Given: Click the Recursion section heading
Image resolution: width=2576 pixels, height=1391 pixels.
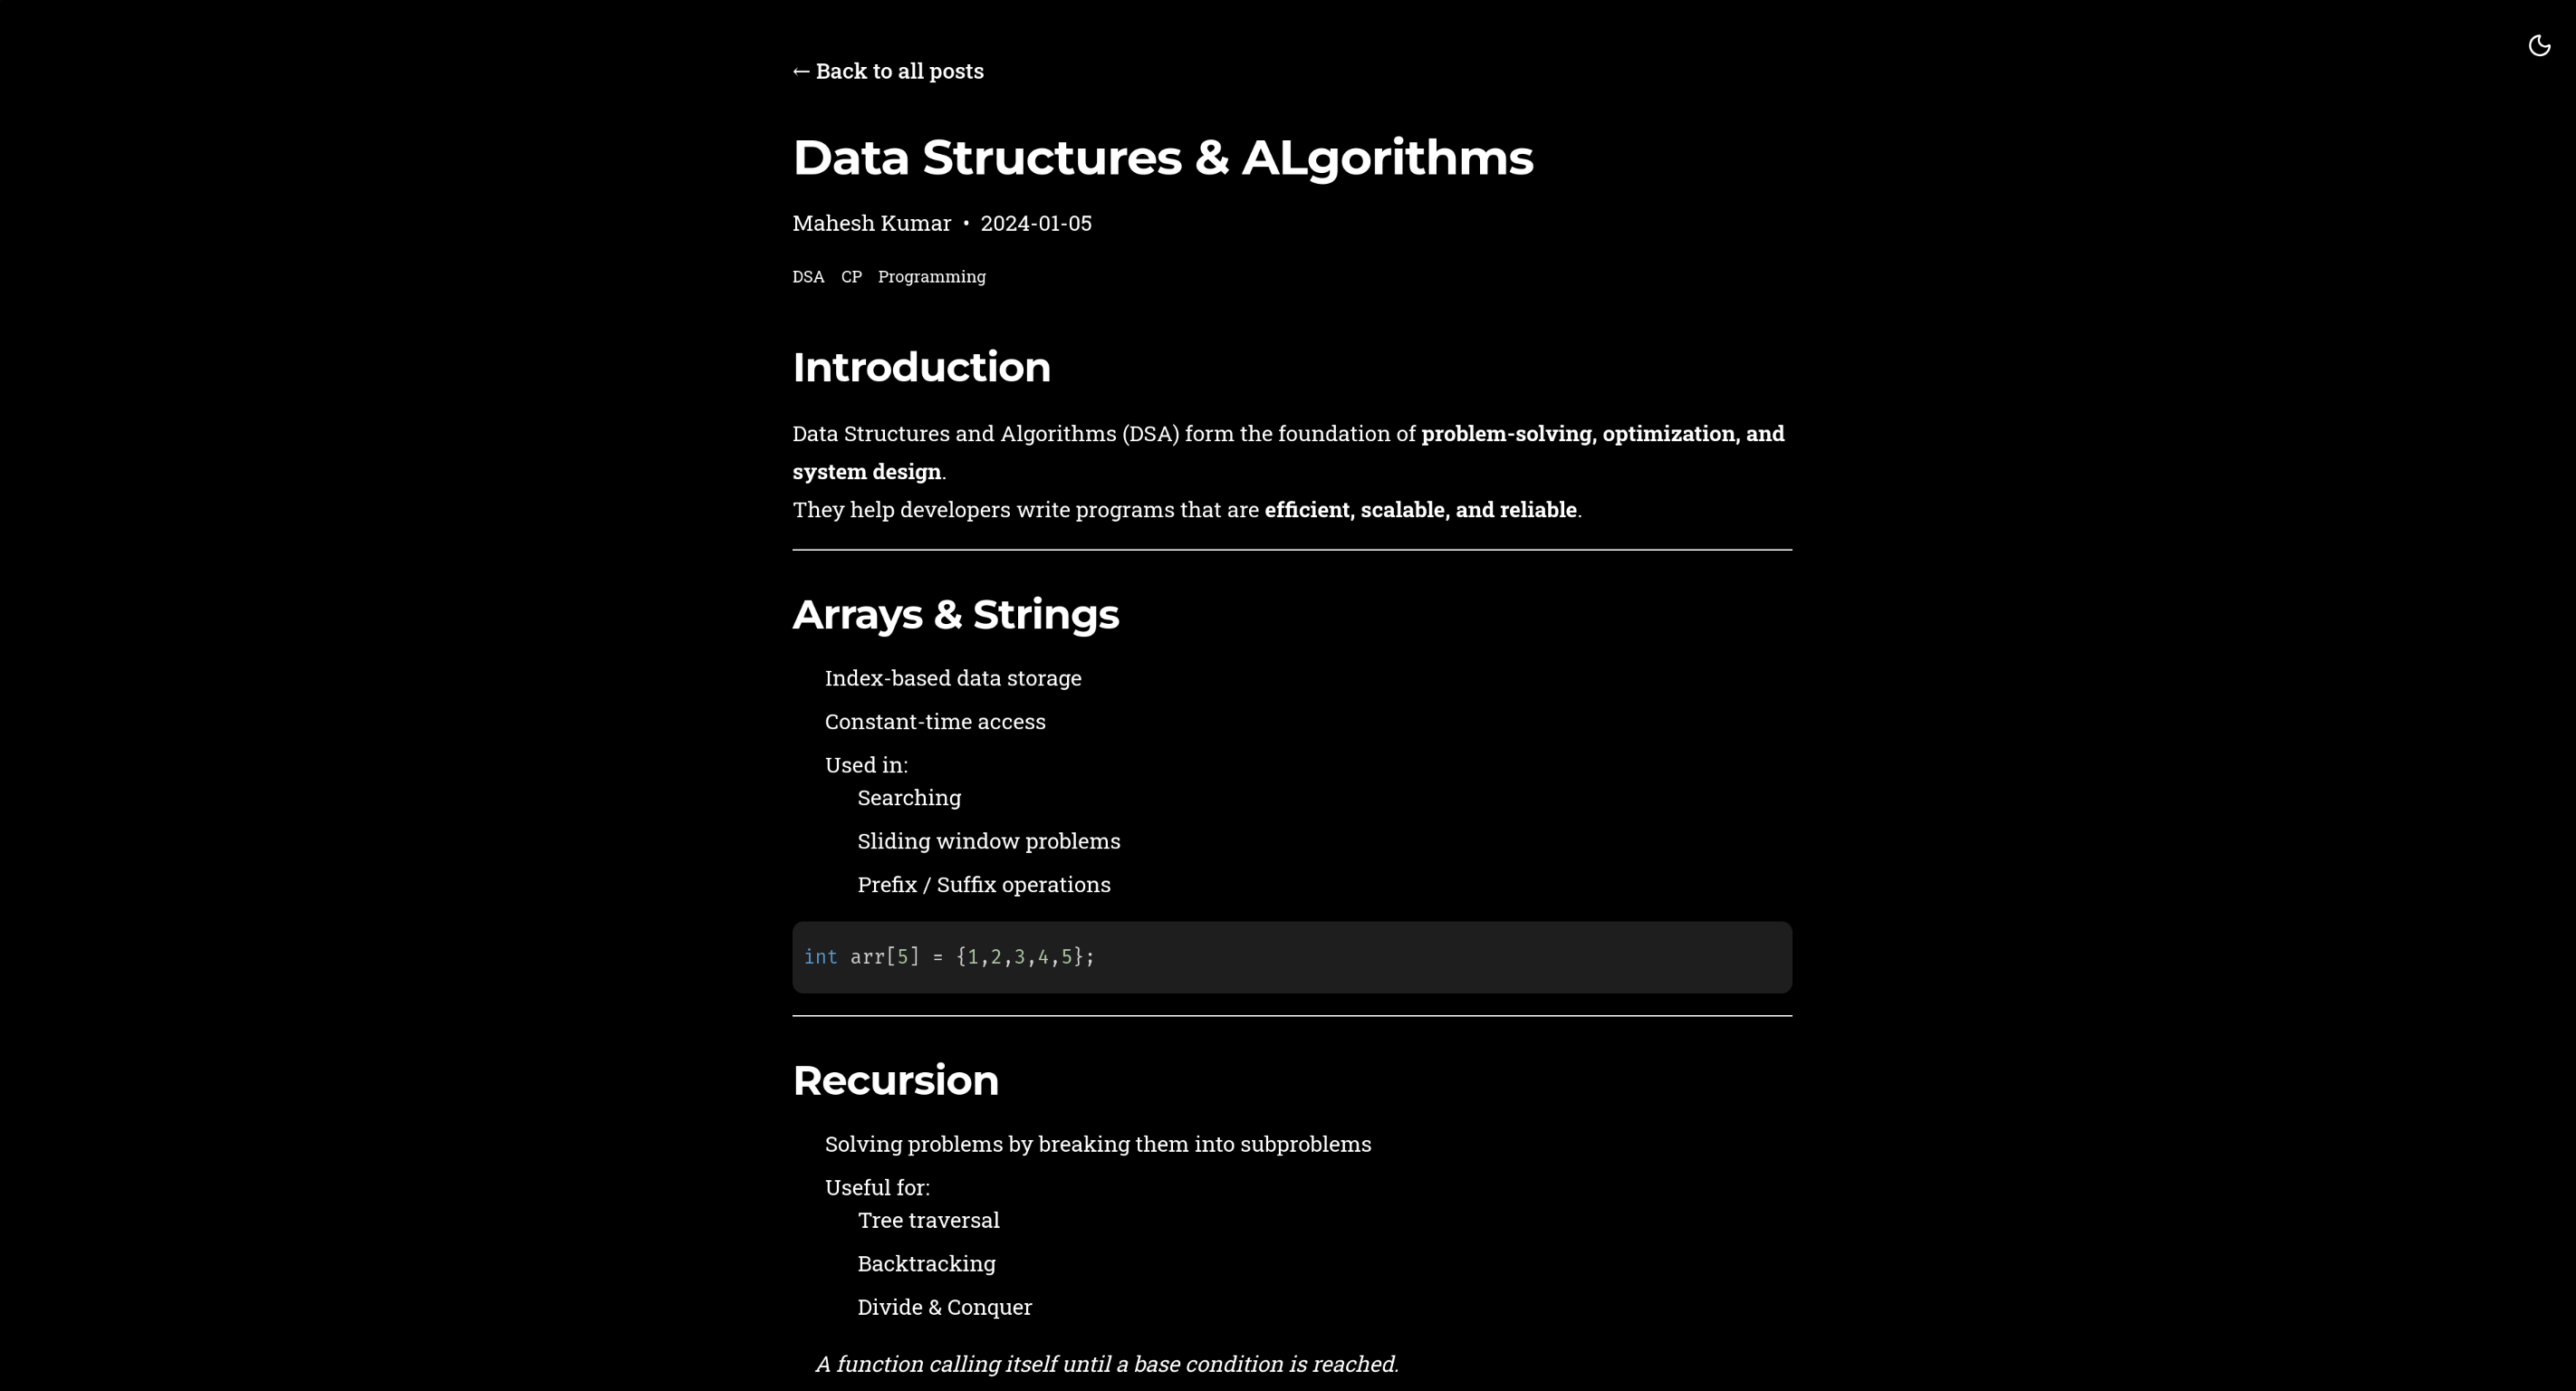Looking at the screenshot, I should click(895, 1080).
